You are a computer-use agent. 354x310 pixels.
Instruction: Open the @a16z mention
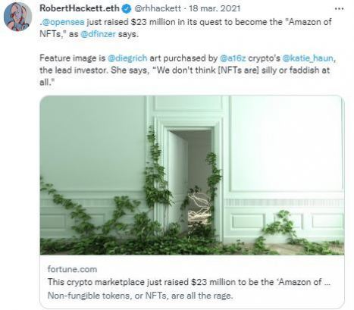tap(233, 58)
